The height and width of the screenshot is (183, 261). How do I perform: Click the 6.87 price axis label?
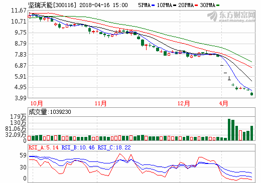coord(21,65)
